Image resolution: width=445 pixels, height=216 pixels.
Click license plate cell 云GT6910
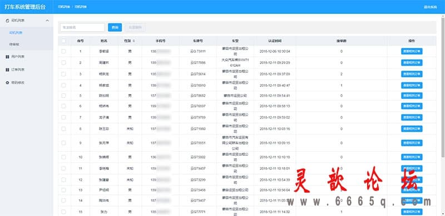pos(198,85)
